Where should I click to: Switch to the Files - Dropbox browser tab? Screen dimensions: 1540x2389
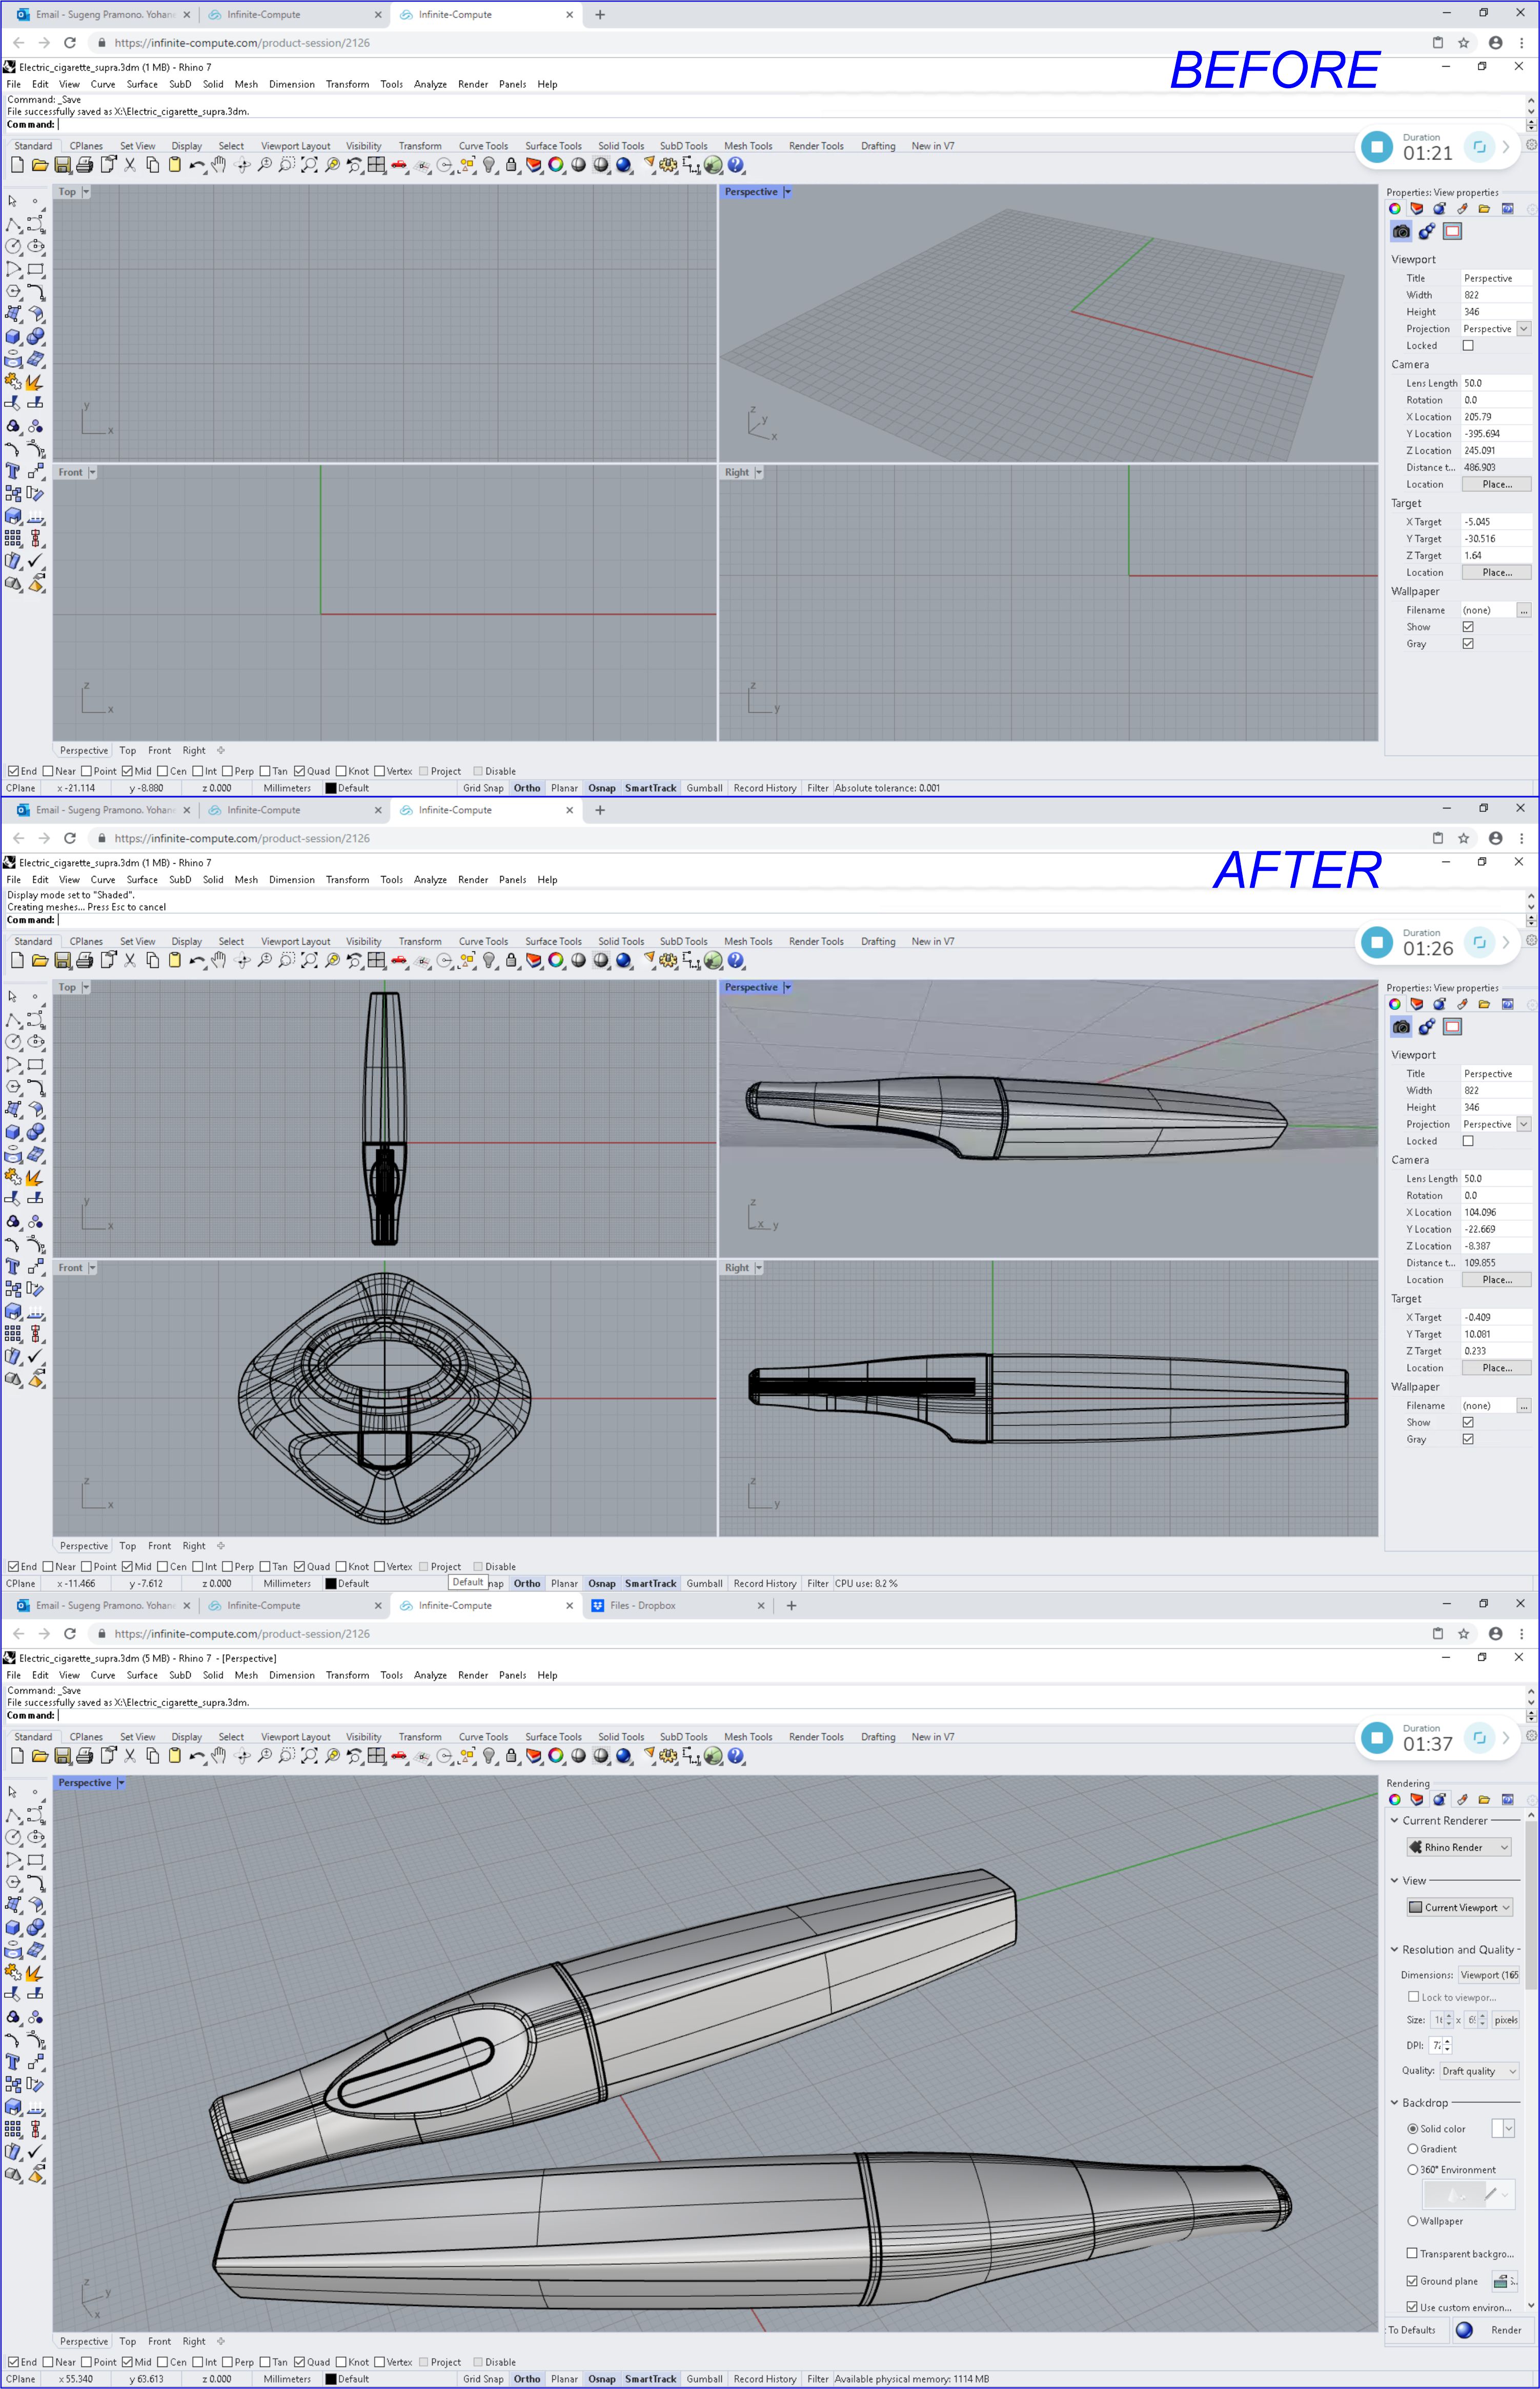click(643, 1605)
